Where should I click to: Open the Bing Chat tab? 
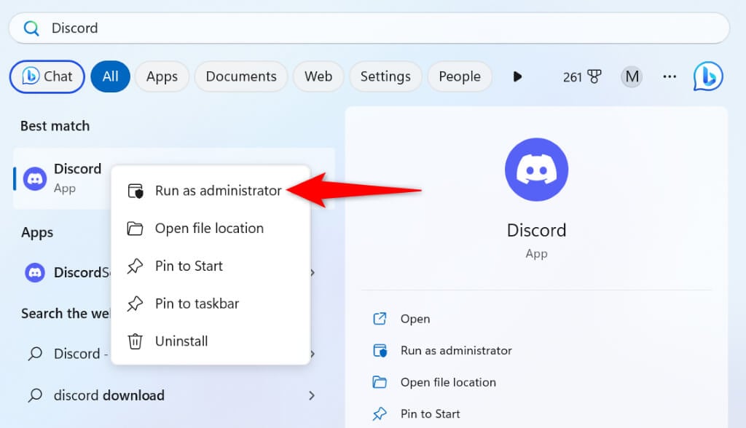[47, 76]
